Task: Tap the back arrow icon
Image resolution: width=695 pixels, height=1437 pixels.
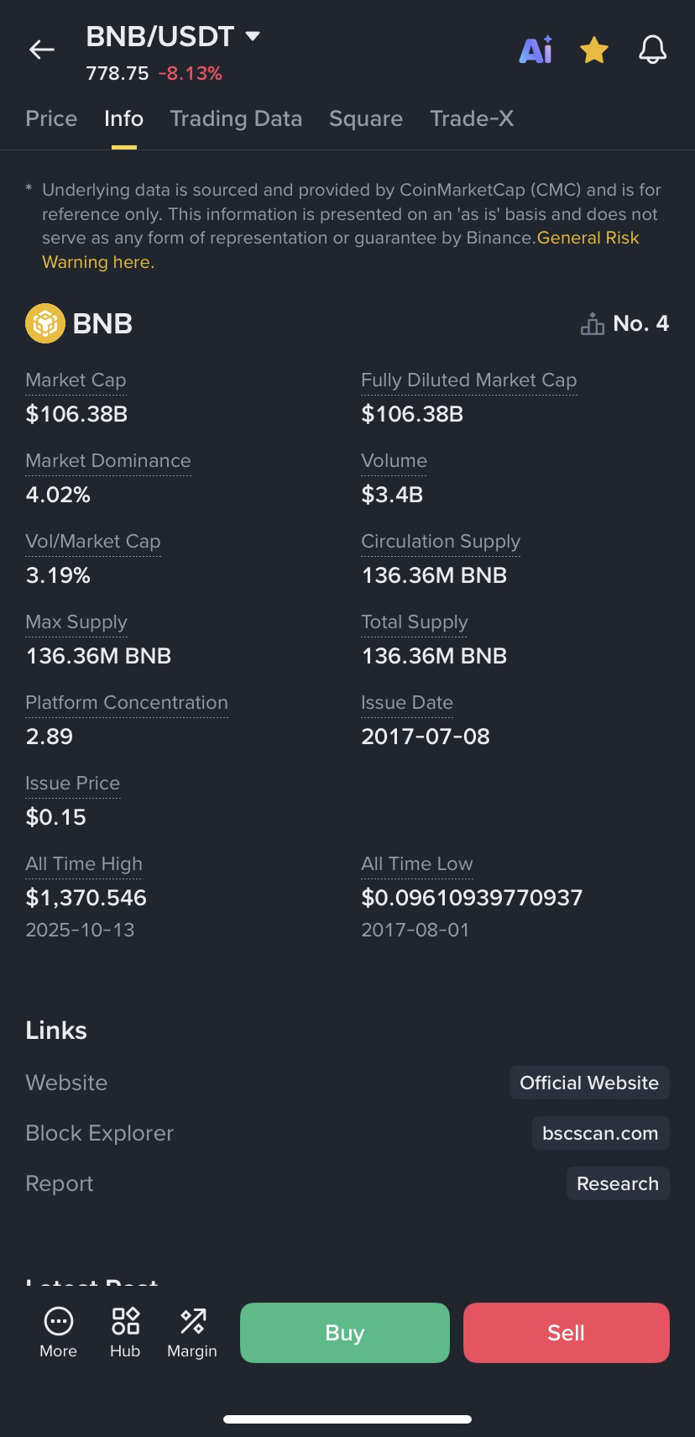Action: (x=42, y=50)
